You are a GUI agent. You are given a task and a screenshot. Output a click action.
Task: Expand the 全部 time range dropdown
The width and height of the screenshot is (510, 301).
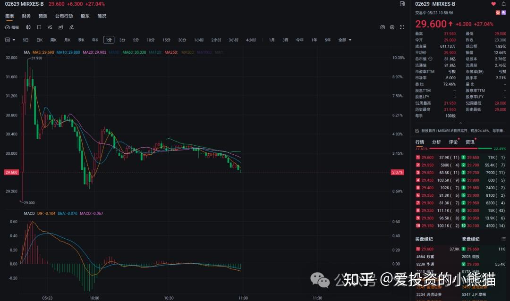click(343, 40)
